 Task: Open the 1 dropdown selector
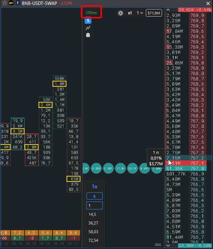[x=140, y=13]
